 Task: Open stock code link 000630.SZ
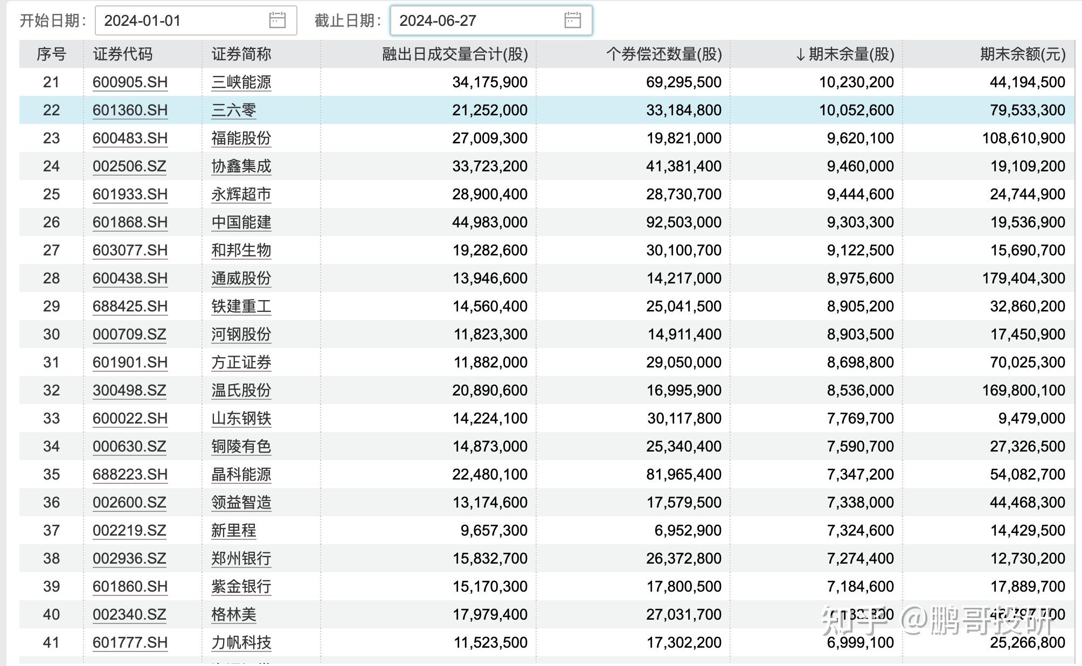click(129, 446)
